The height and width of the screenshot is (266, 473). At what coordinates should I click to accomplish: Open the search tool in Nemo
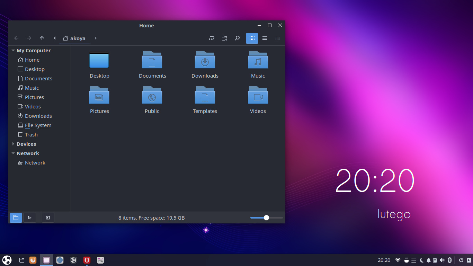coord(237,38)
